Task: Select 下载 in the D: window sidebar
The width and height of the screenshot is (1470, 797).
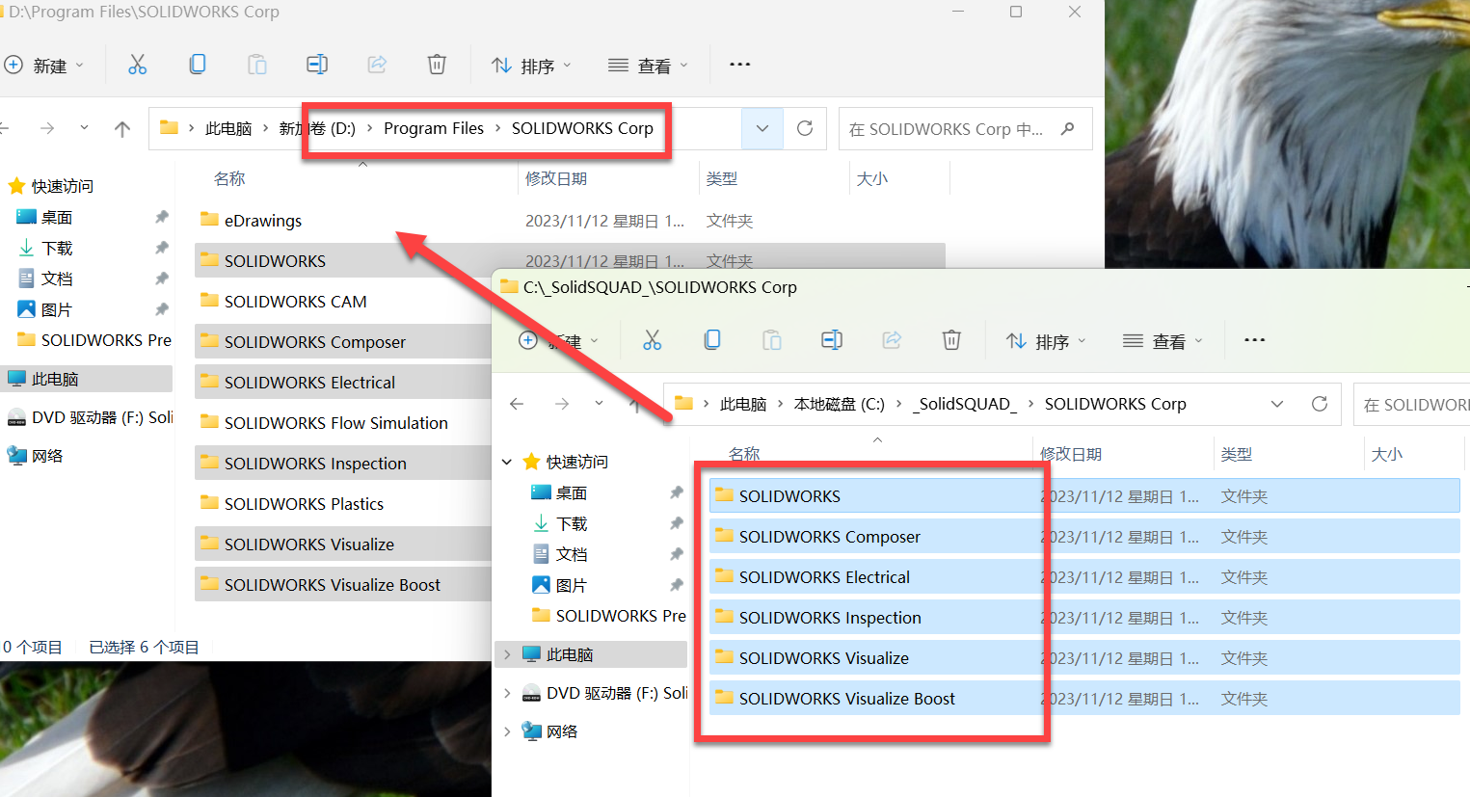Action: coord(57,249)
